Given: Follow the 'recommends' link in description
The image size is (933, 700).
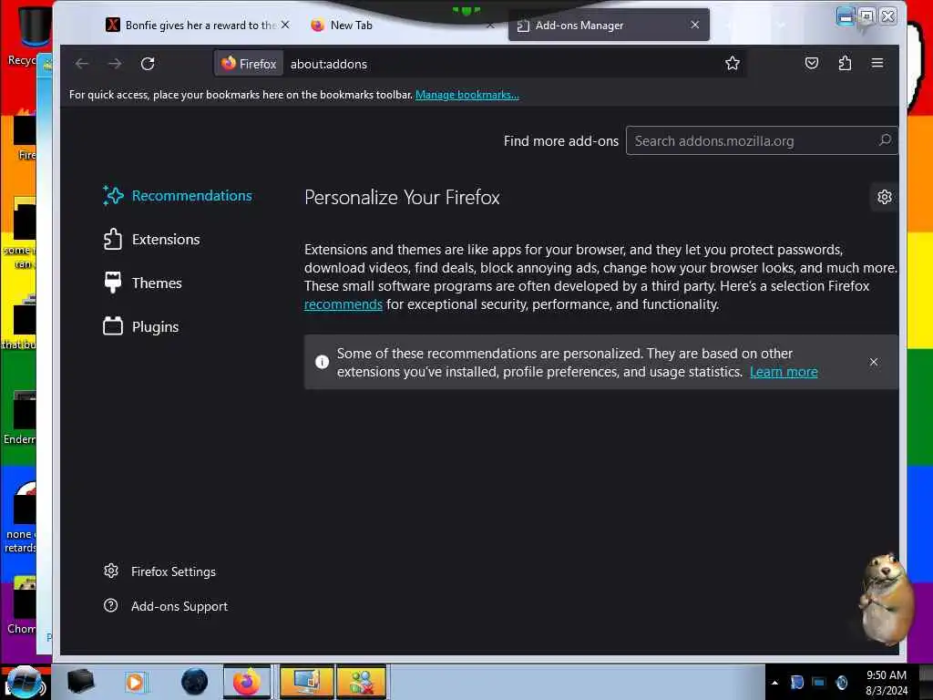Looking at the screenshot, I should click(343, 304).
